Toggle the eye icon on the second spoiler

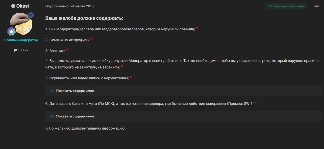[52, 116]
